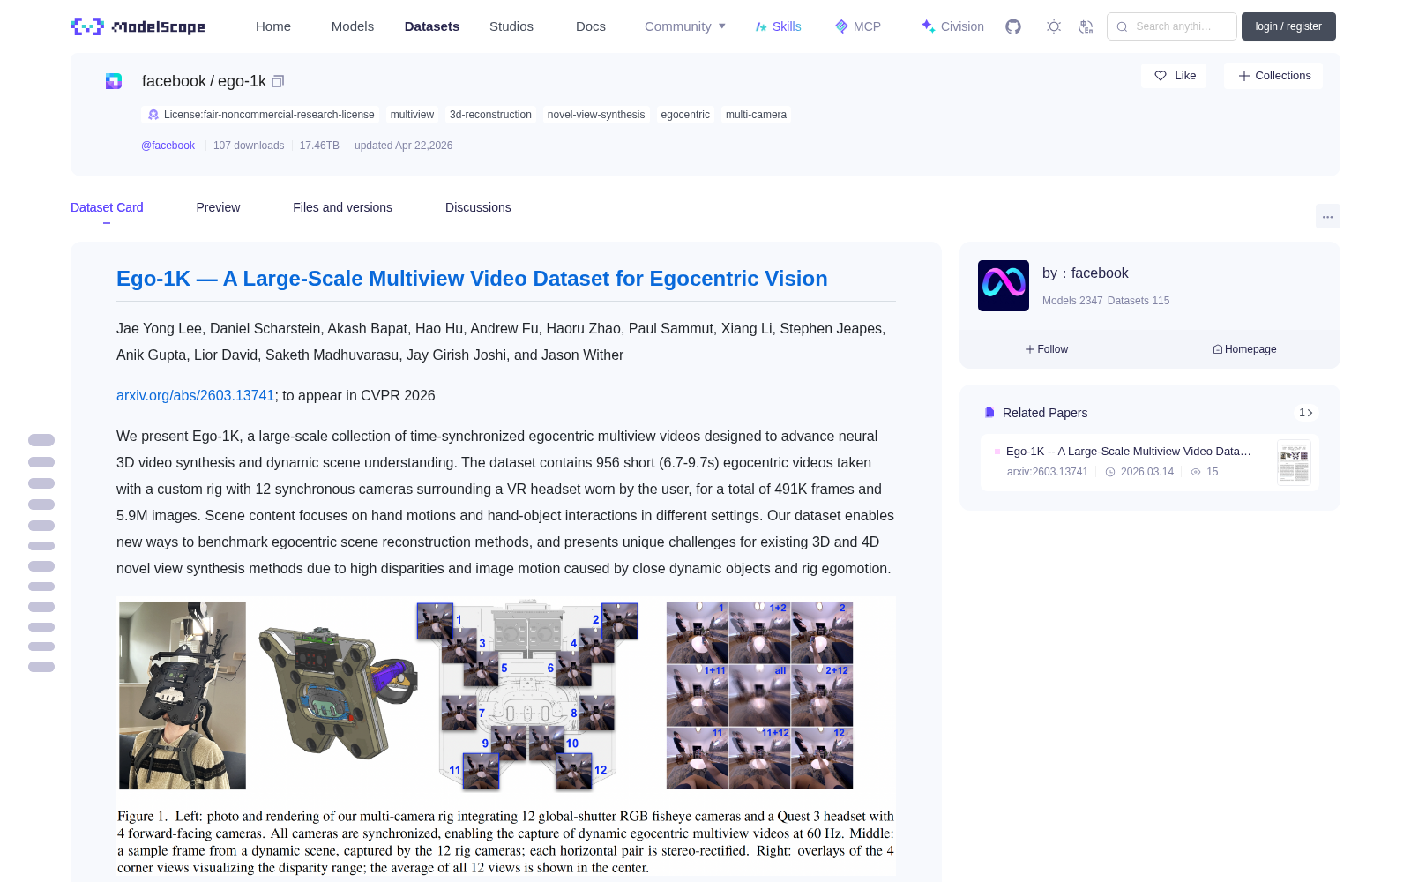Open the Ego-1K related paper title
Viewport: 1411px width, 882px height.
1128,451
